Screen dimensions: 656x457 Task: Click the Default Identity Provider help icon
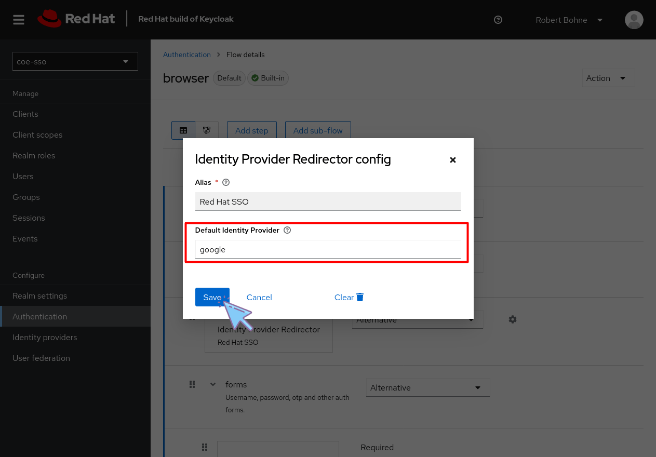click(287, 230)
